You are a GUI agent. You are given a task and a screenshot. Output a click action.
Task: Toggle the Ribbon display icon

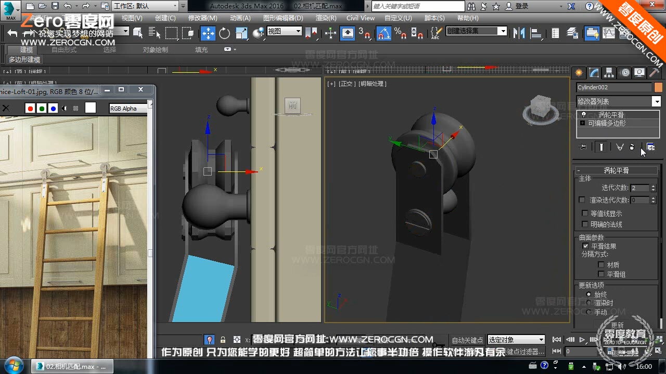[592, 33]
